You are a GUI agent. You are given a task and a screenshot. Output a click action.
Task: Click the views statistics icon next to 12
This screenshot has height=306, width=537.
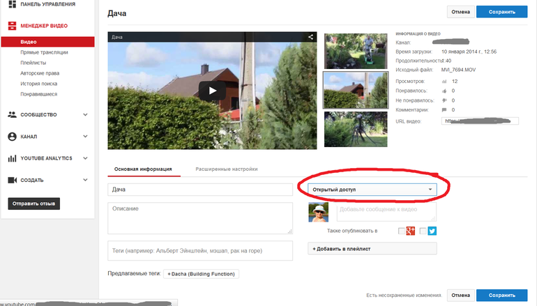click(x=444, y=82)
